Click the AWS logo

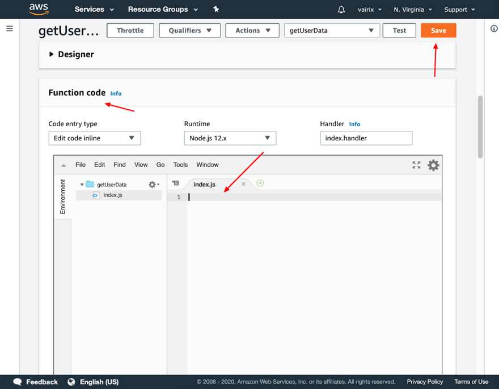coord(39,9)
